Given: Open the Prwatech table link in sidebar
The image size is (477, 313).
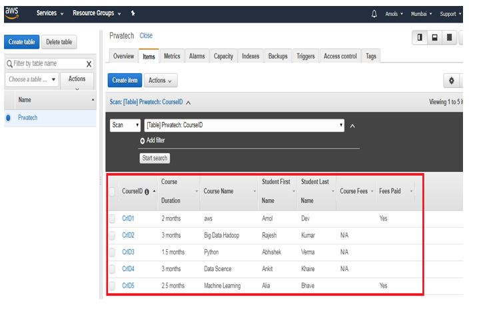Looking at the screenshot, I should coord(28,118).
